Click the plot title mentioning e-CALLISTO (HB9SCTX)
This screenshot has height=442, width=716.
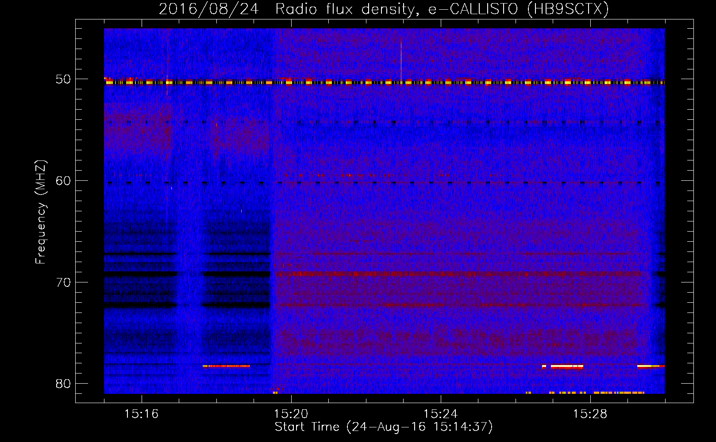click(384, 9)
